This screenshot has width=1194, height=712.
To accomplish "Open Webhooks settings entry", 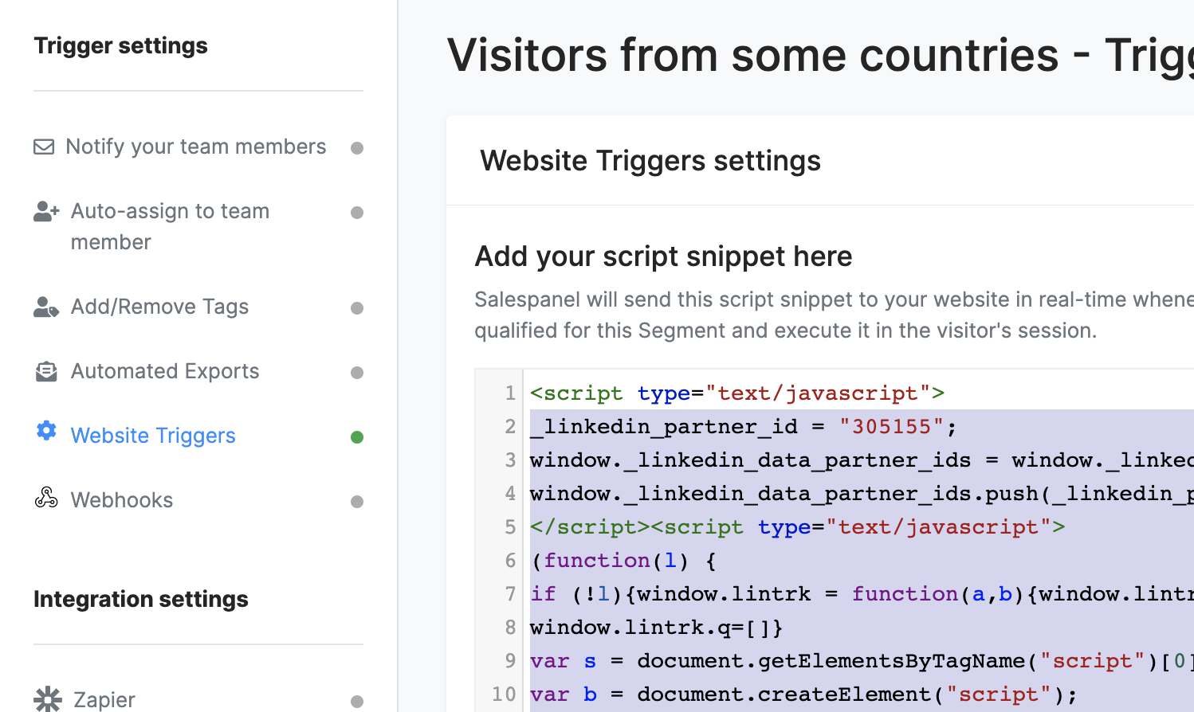I will pos(122,500).
